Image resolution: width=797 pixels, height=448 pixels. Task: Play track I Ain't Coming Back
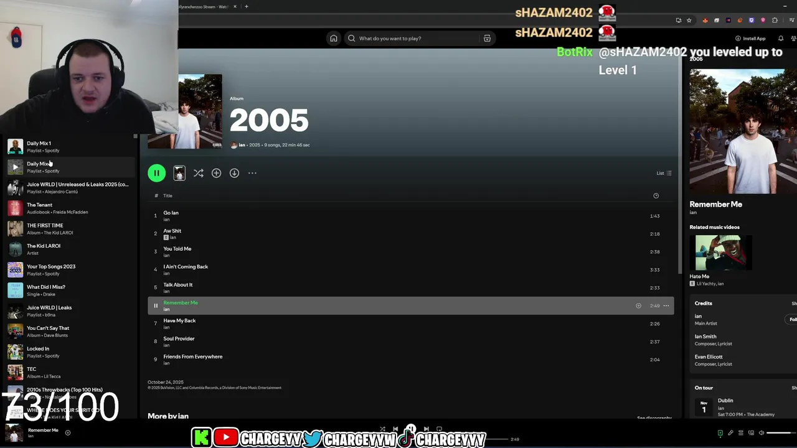click(411, 270)
